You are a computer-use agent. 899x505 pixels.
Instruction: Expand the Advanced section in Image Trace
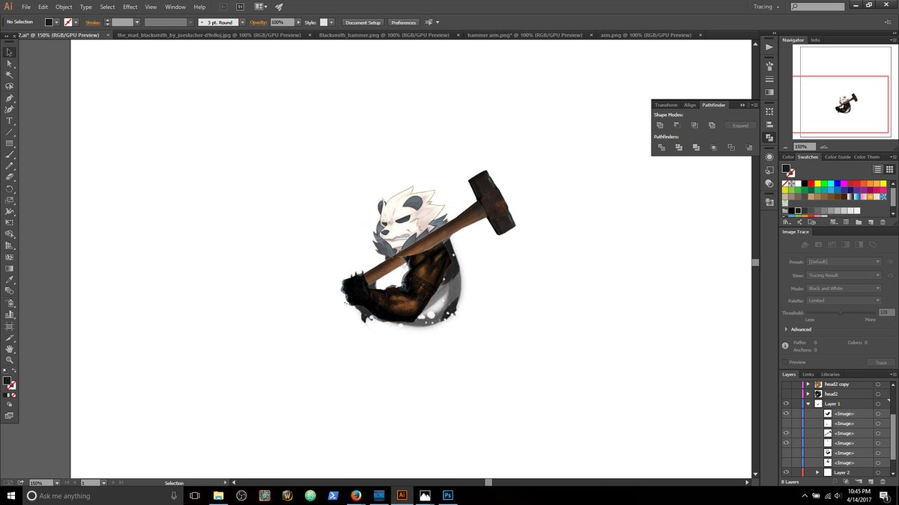(787, 329)
